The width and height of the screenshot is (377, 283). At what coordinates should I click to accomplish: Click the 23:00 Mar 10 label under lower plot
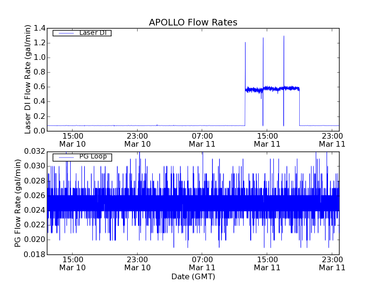click(x=137, y=263)
